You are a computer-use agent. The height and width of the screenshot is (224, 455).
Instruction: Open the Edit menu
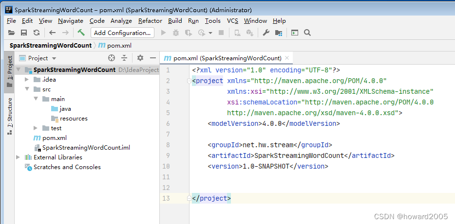(27, 21)
